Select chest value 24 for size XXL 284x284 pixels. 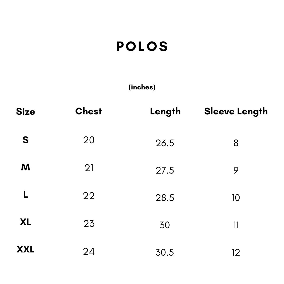(x=89, y=252)
